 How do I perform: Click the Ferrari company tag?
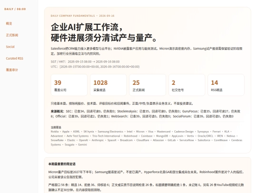(217, 132)
